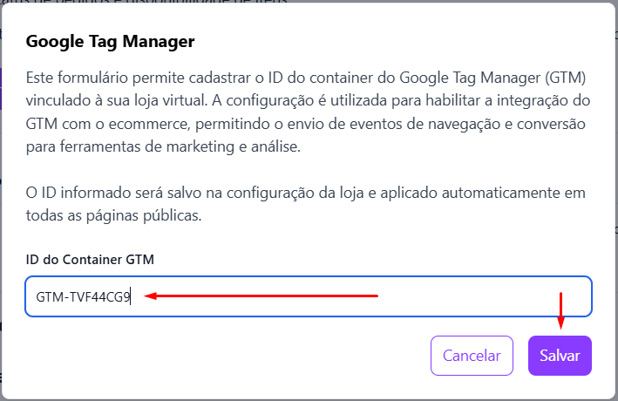Focus the GTM container ID input field
The image size is (618, 401).
point(308,296)
